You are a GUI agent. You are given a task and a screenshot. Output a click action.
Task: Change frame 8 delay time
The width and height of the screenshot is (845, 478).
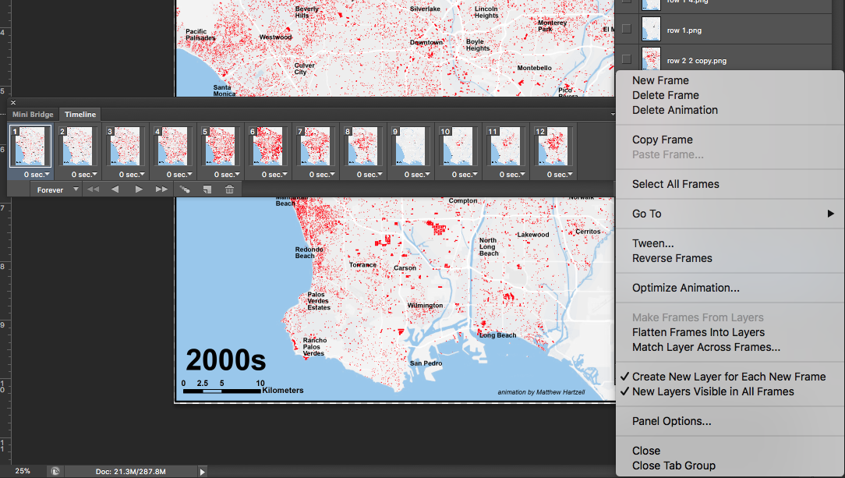click(369, 175)
